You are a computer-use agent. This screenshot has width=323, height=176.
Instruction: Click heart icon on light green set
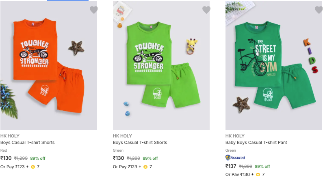(206, 10)
